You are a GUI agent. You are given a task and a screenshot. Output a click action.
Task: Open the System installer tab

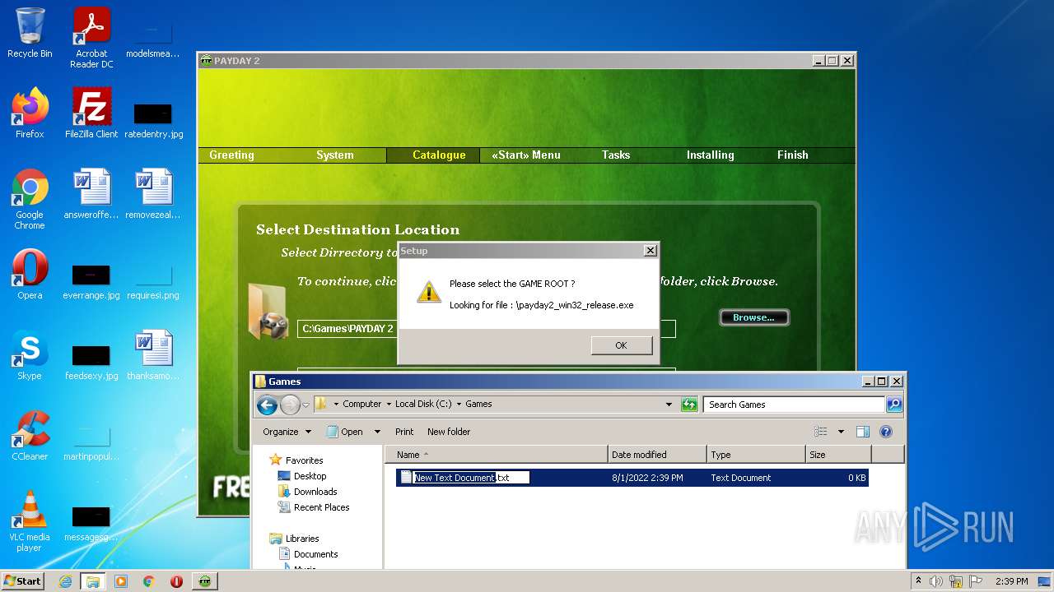(335, 155)
